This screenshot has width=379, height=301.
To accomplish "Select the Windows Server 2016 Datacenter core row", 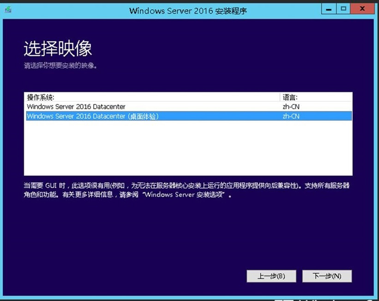I will [76, 107].
